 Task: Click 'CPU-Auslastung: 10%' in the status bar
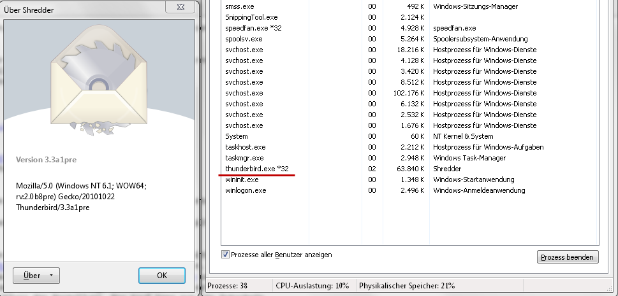click(312, 286)
